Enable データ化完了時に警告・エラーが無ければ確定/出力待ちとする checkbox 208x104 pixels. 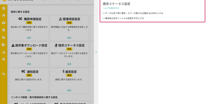tap(104, 13)
